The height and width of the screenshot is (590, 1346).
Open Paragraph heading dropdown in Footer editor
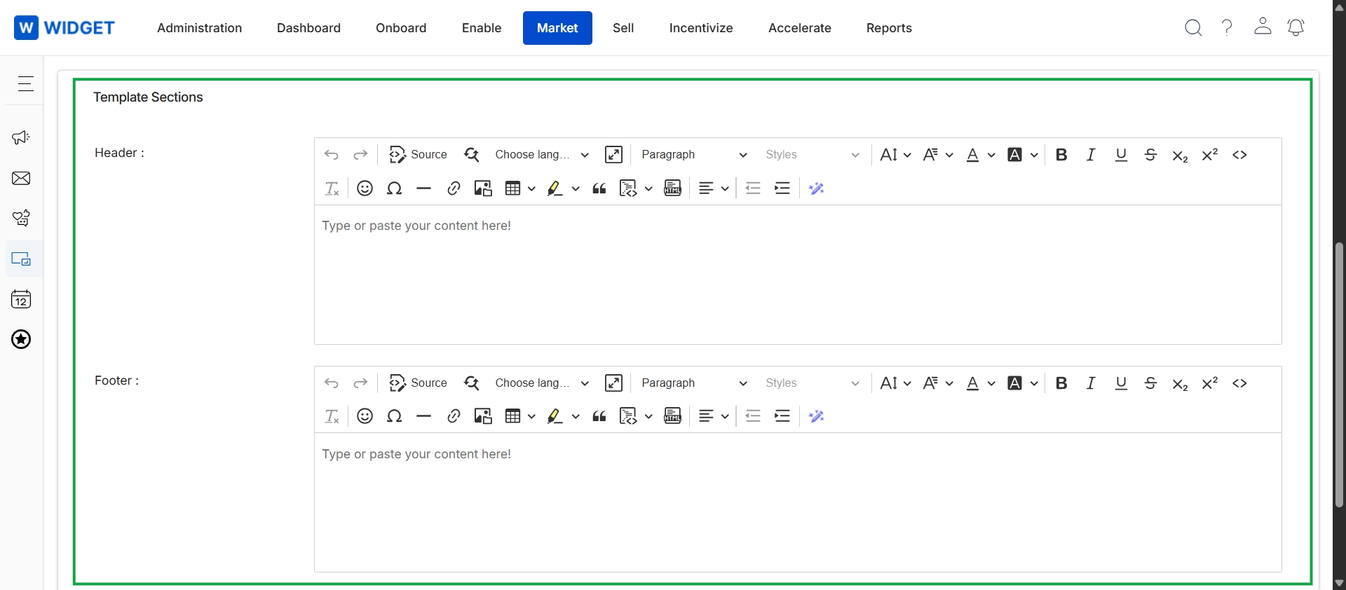coord(694,383)
